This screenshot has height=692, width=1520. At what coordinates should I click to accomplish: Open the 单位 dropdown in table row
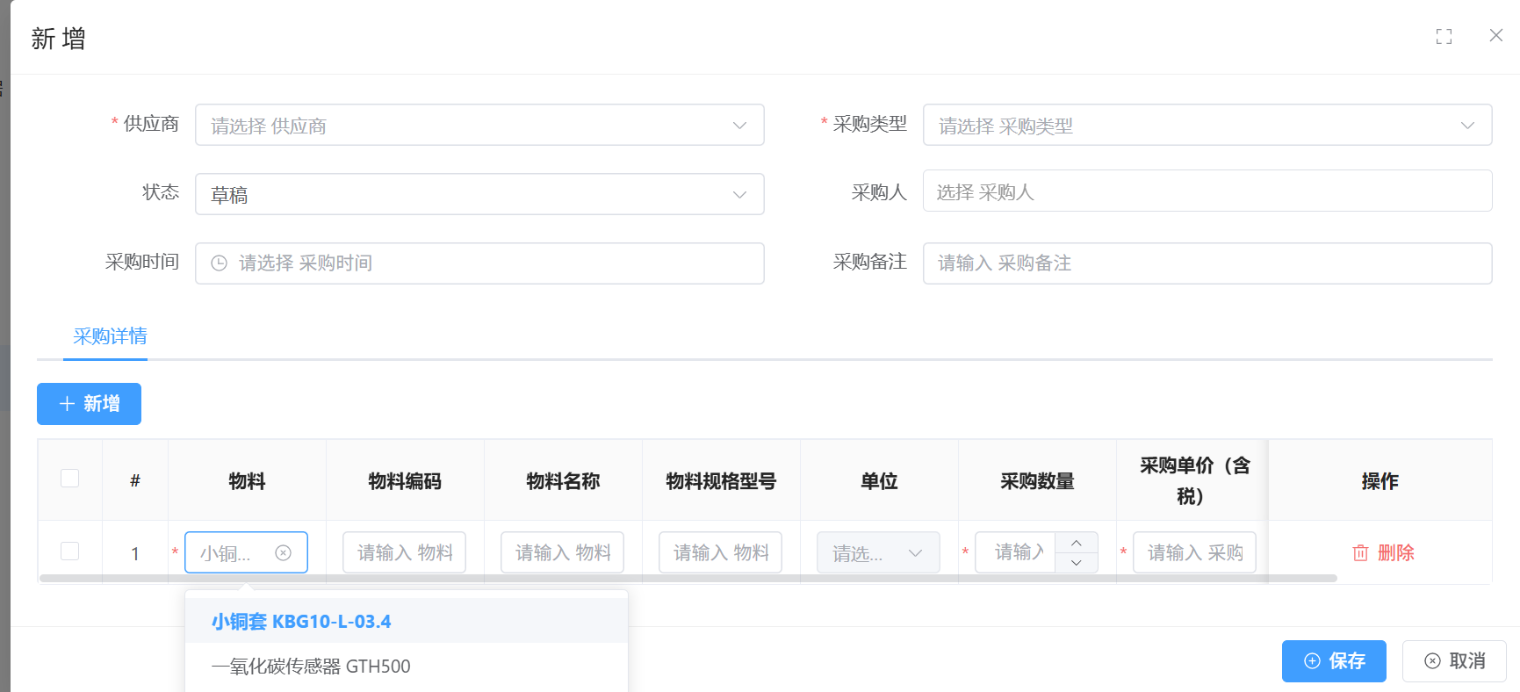pos(878,553)
